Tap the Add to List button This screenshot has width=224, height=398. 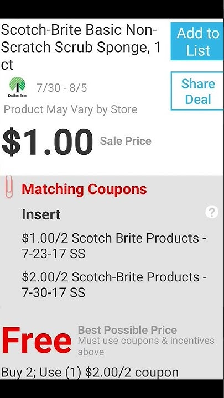click(x=197, y=41)
